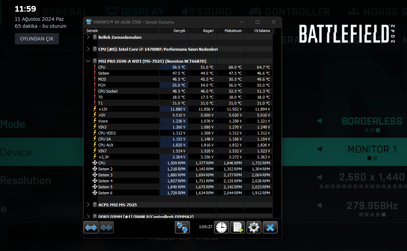Select the +5V voltage row label
The height and width of the screenshot is (251, 407).
coord(102,115)
